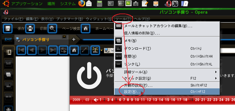Screen dimensions: 235x111
Task: Open the mail envelope icon in panel
Action: pos(89,4)
